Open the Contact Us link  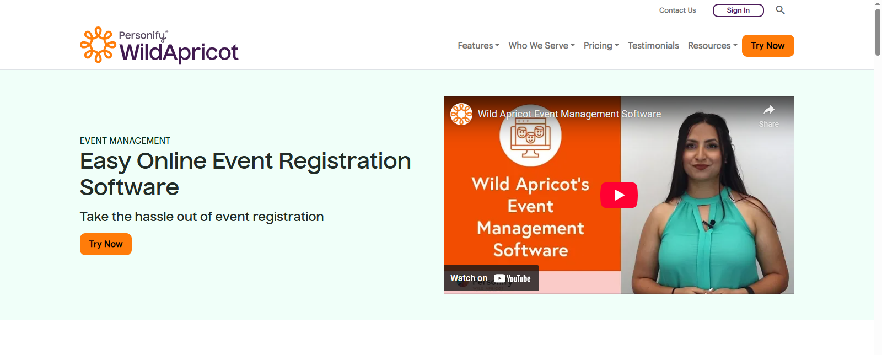(677, 10)
